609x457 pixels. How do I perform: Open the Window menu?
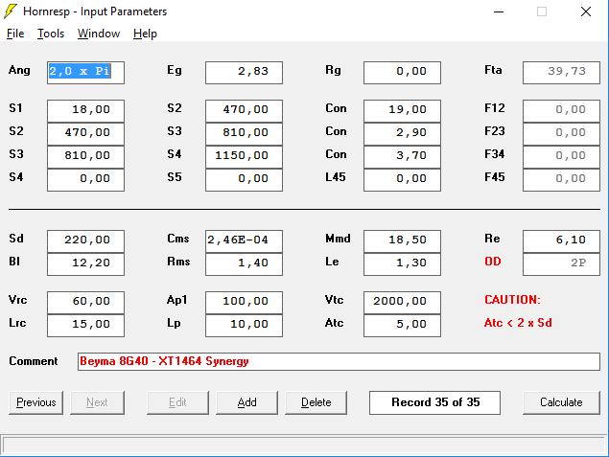pyautogui.click(x=99, y=34)
